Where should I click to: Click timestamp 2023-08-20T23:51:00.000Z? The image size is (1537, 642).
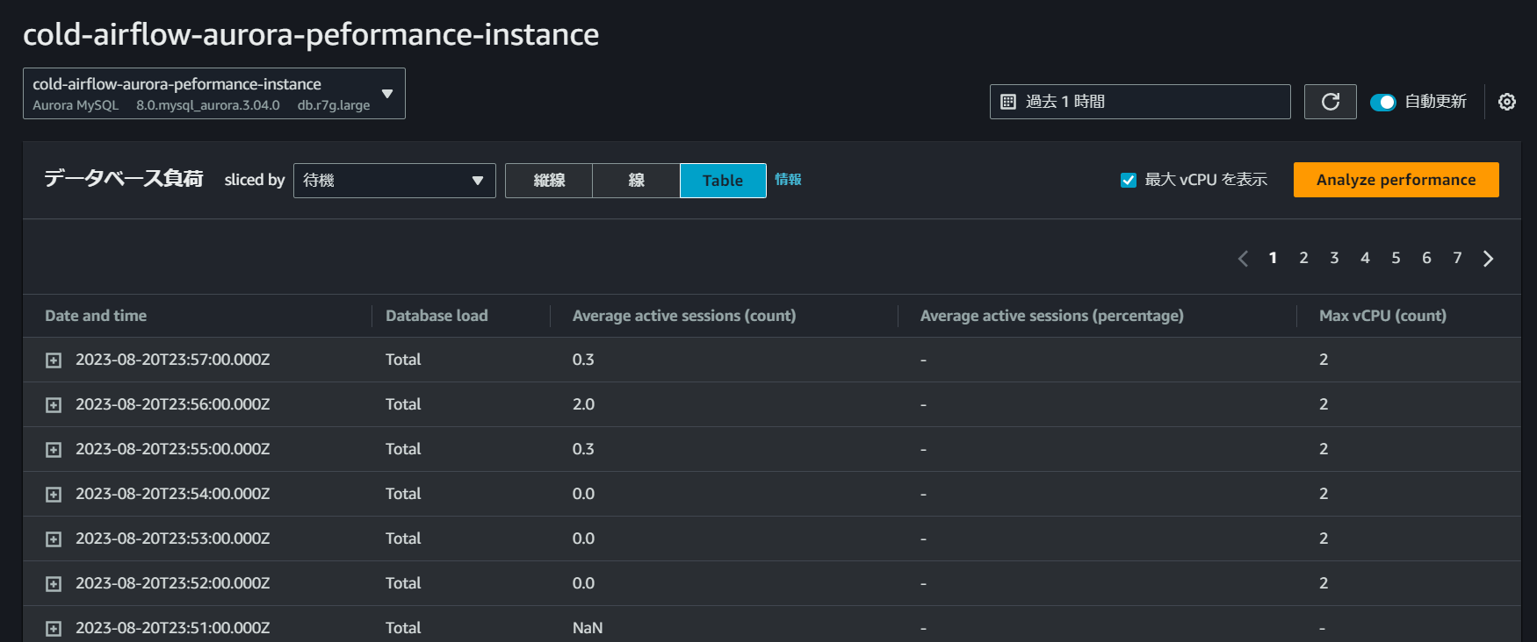coord(173,628)
